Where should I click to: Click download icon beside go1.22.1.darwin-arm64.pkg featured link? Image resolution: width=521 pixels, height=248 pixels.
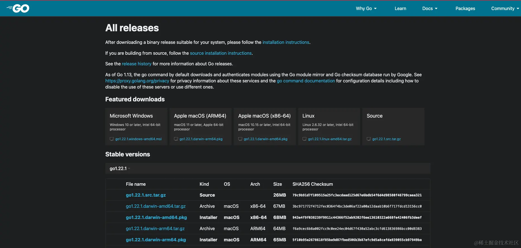(176, 139)
